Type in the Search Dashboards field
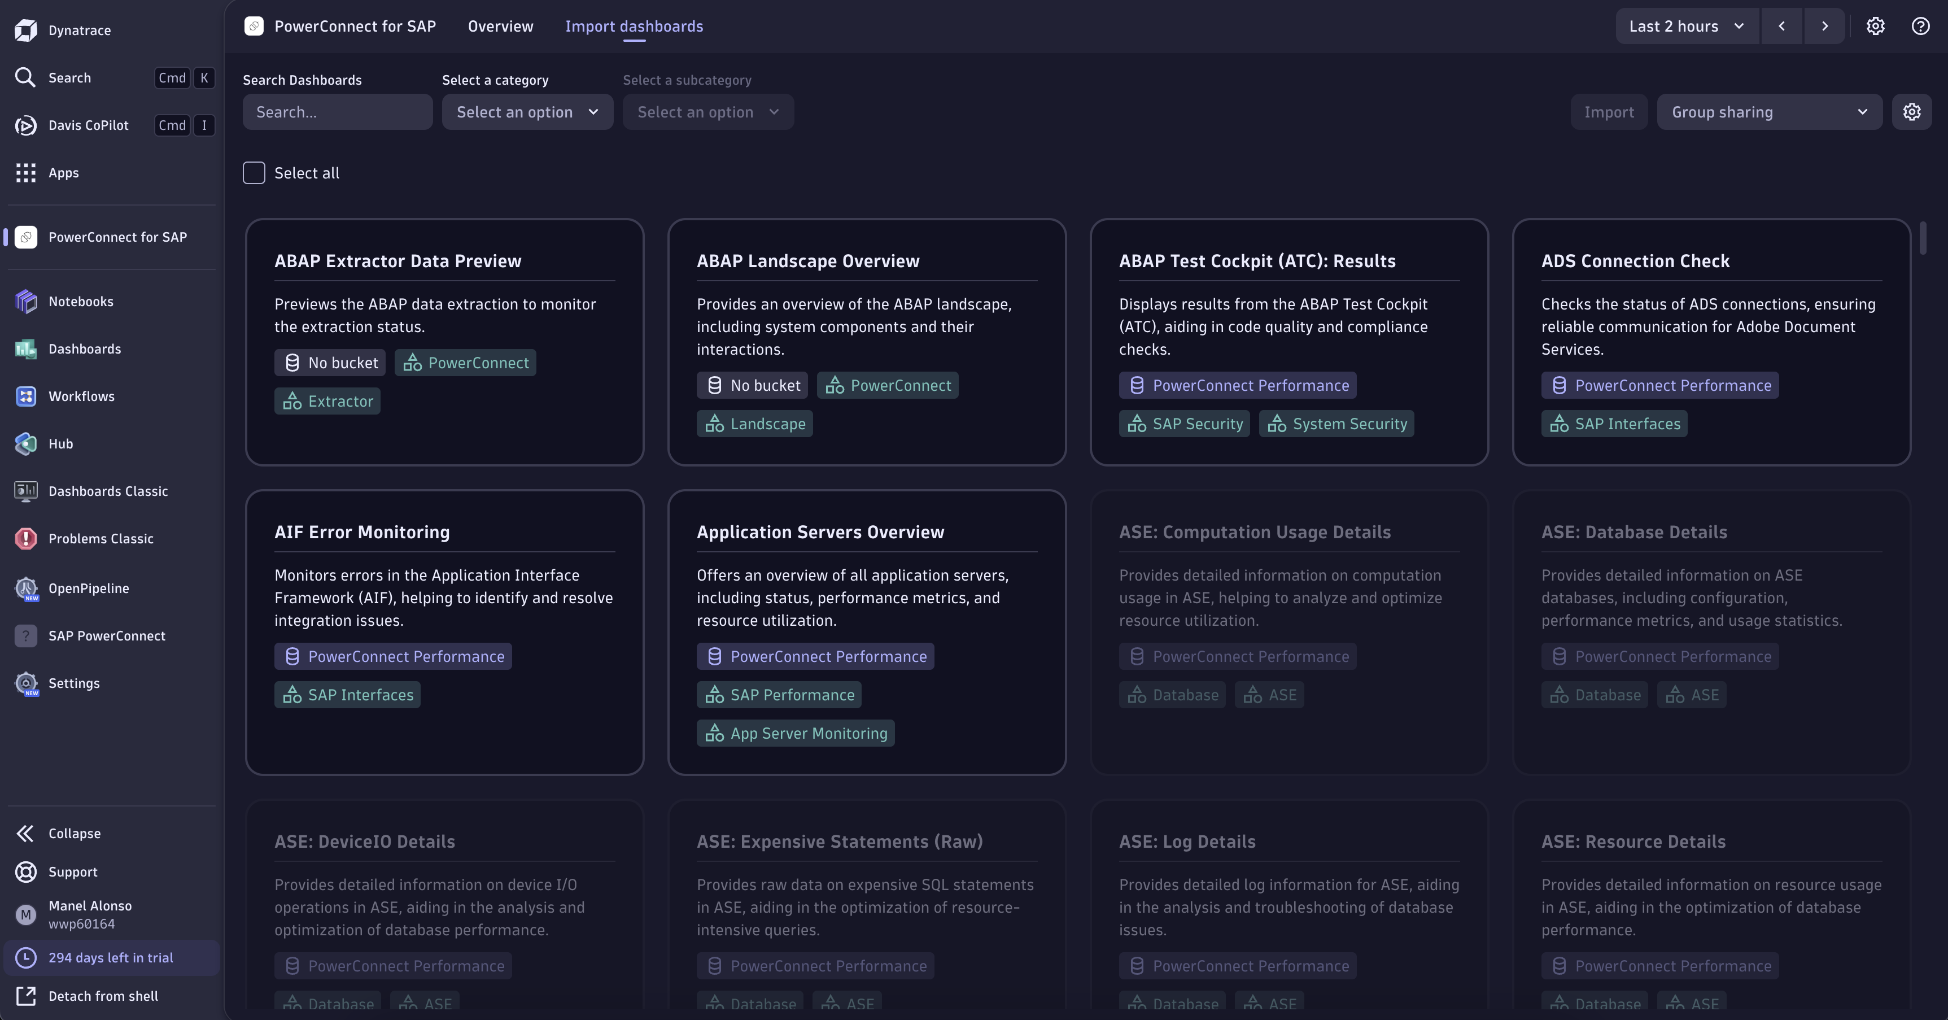Image resolution: width=1948 pixels, height=1020 pixels. coord(337,112)
